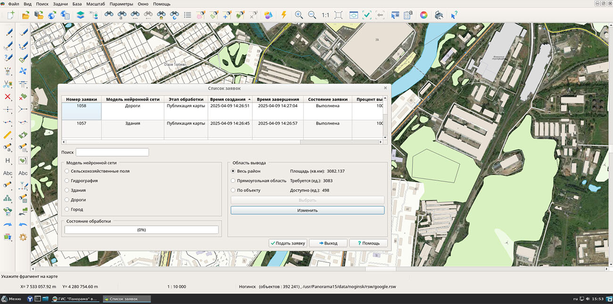613x304 pixels.
Task: Select the Здания neural network model
Action: pos(67,190)
